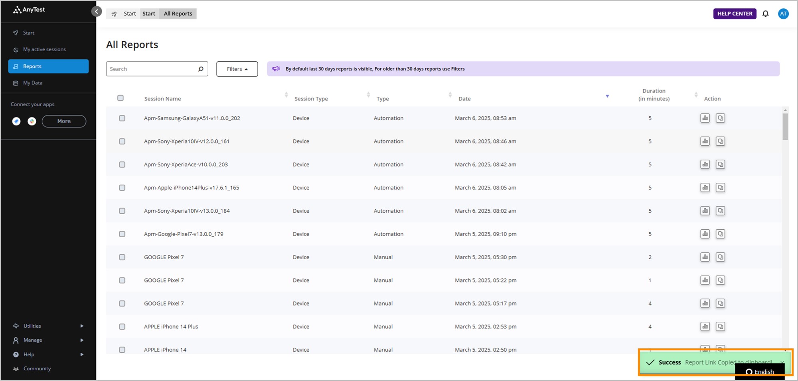This screenshot has height=381, width=798.
Task: Open the AT user profile avatar
Action: click(x=783, y=14)
